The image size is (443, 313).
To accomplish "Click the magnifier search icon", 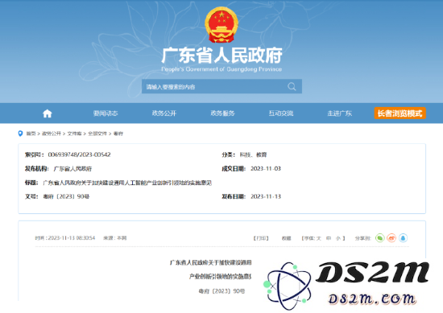I will (x=292, y=86).
